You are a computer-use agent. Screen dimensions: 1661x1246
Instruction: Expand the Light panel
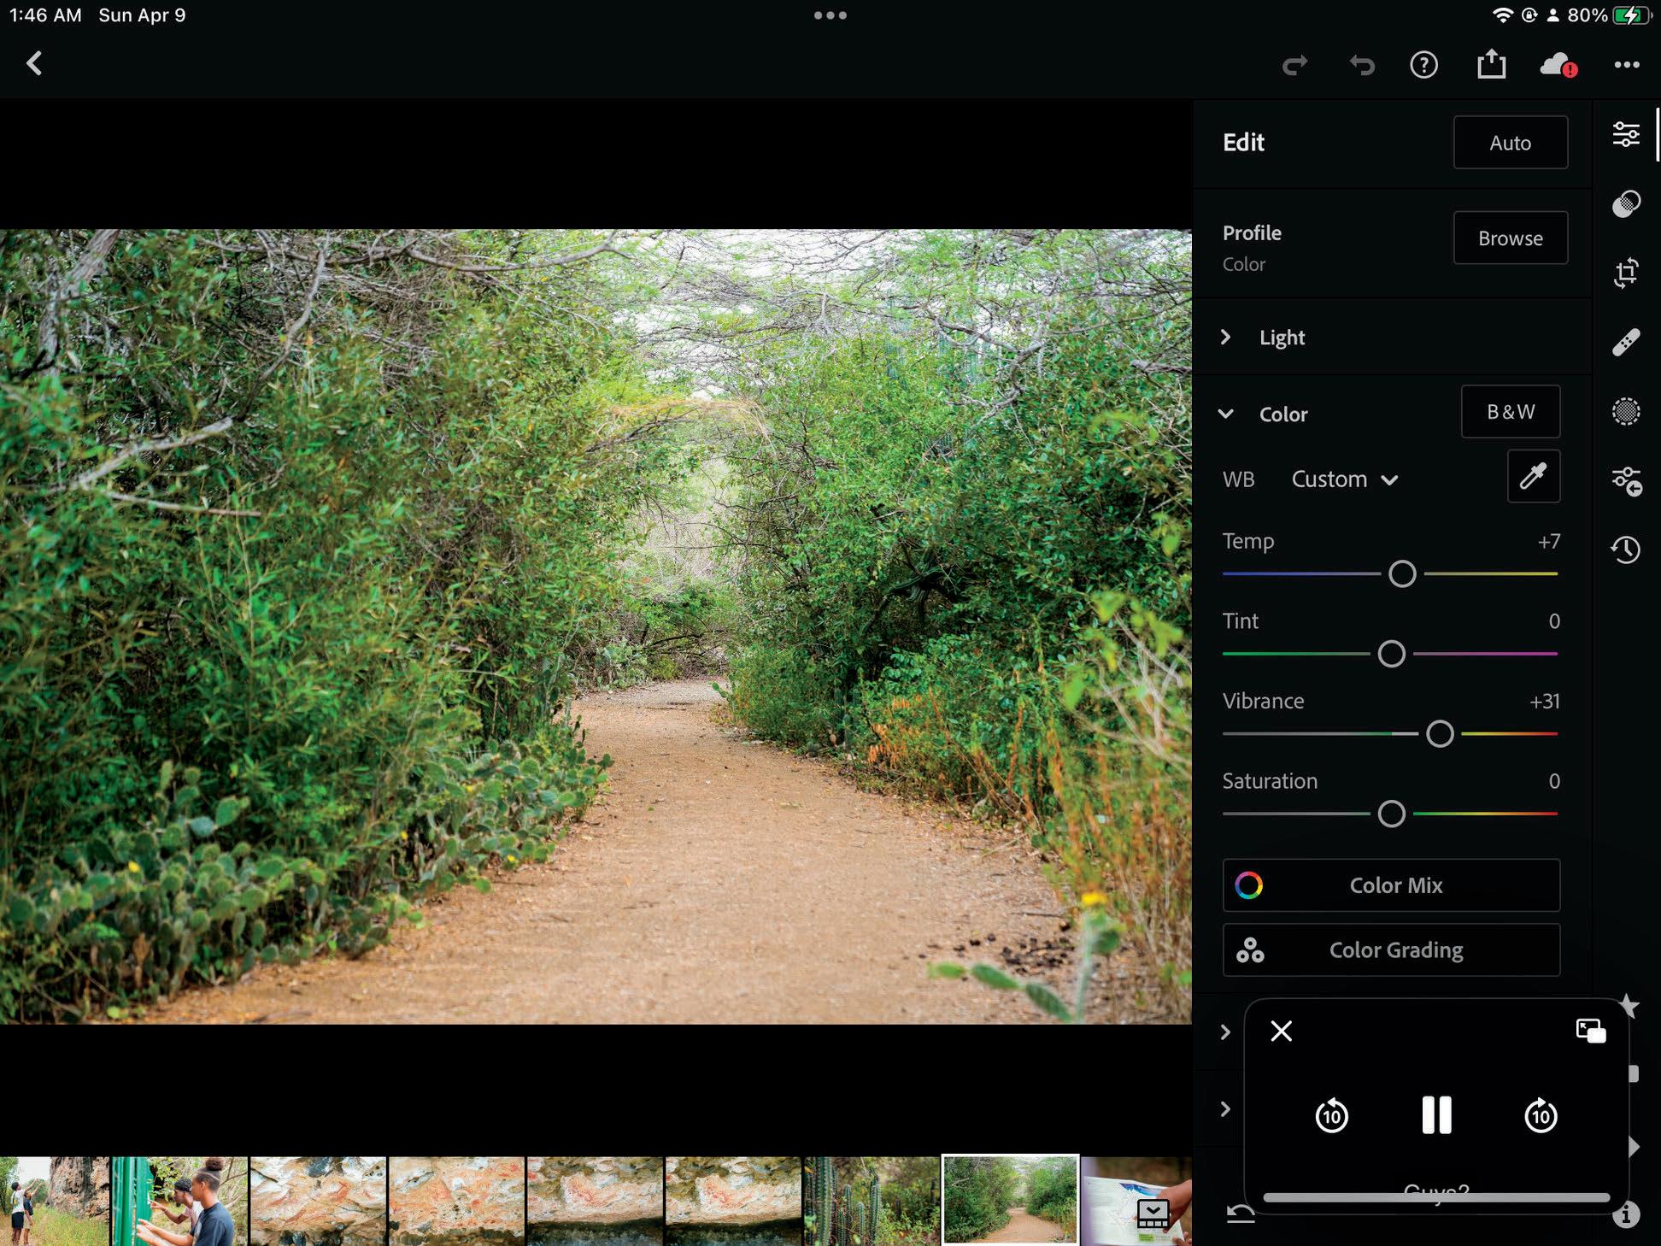coord(1282,338)
